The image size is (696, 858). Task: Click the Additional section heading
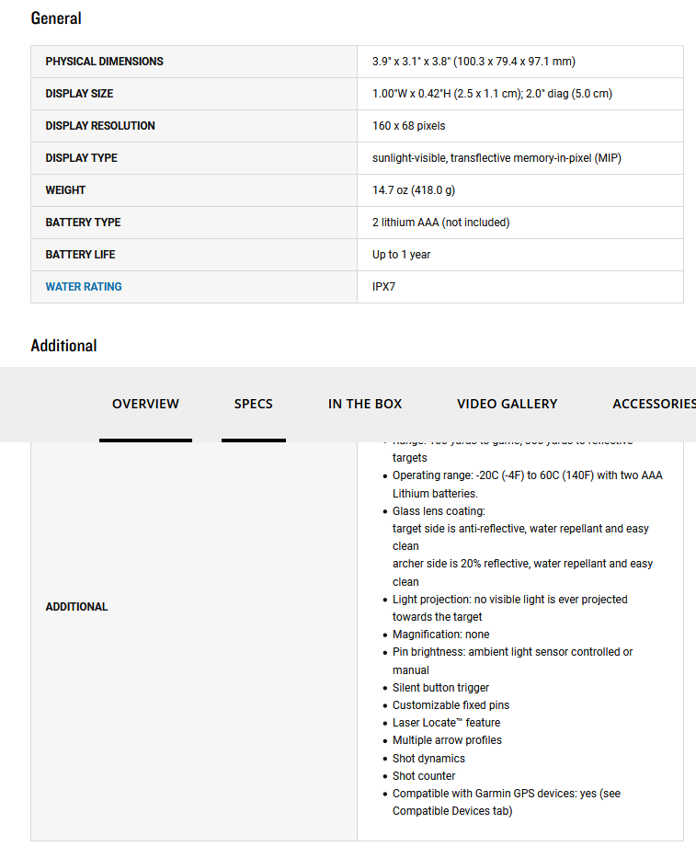[x=63, y=346]
